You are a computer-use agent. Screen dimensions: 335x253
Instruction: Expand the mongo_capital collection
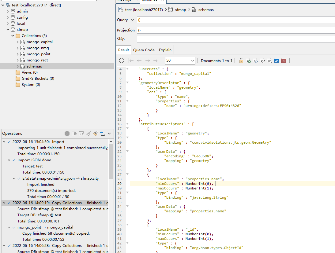tap(18, 42)
